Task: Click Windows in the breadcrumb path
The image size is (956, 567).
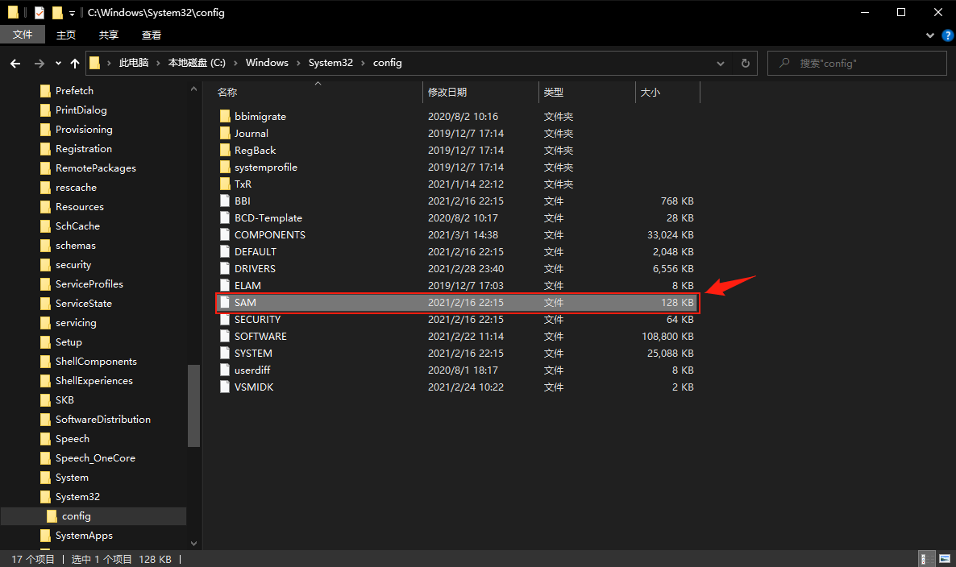Action: pyautogui.click(x=267, y=63)
